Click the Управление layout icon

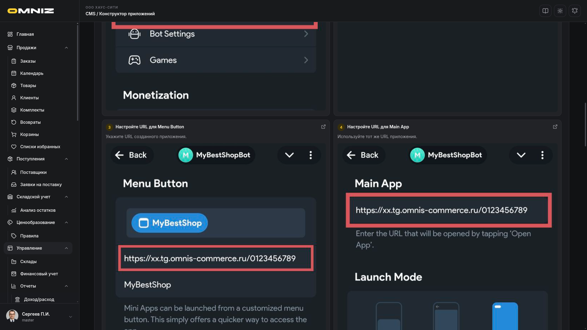[10, 248]
